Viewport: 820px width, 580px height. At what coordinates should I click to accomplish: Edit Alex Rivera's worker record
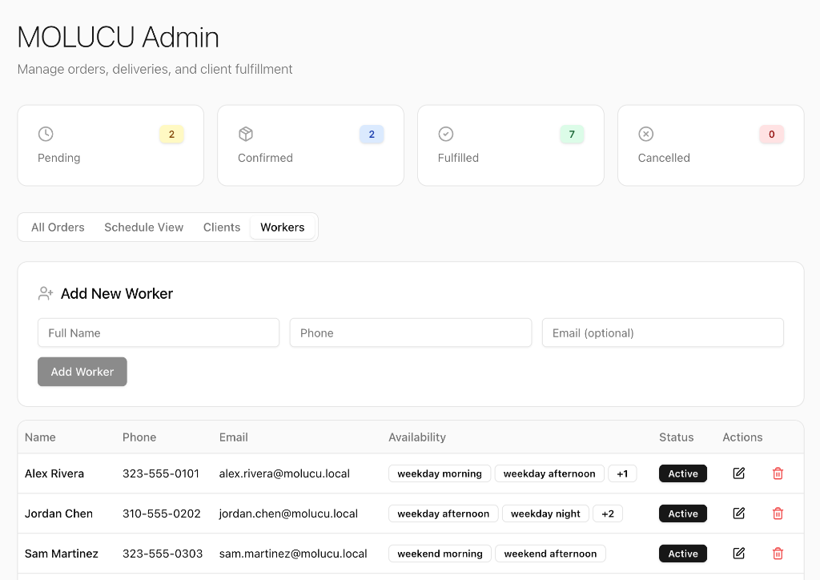click(738, 473)
